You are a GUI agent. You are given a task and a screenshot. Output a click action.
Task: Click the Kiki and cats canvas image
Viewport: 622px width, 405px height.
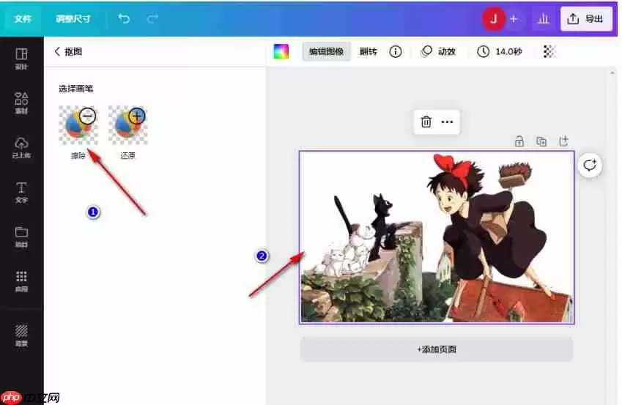click(x=437, y=237)
